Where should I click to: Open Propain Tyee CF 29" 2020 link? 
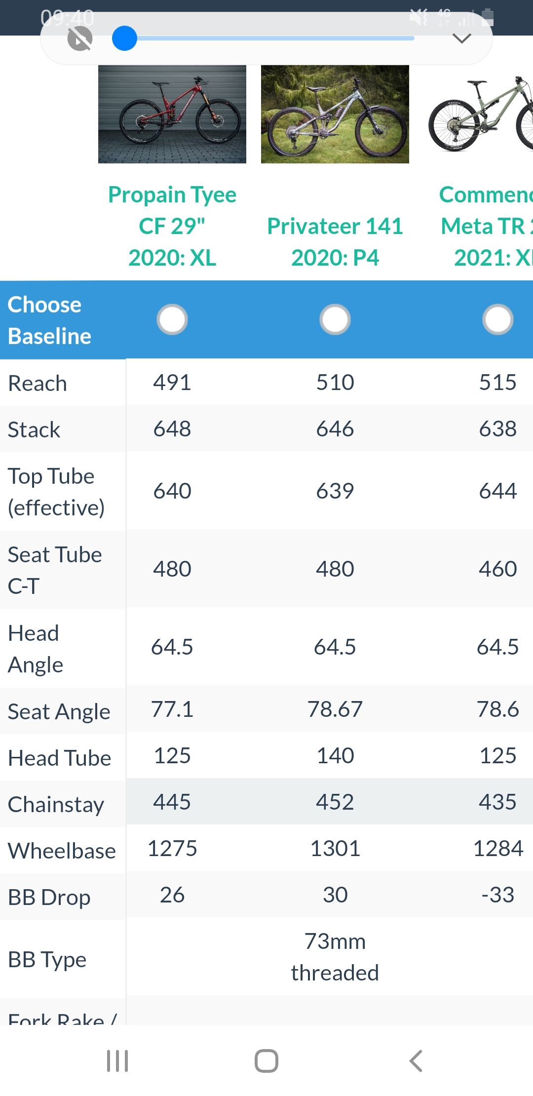172,226
